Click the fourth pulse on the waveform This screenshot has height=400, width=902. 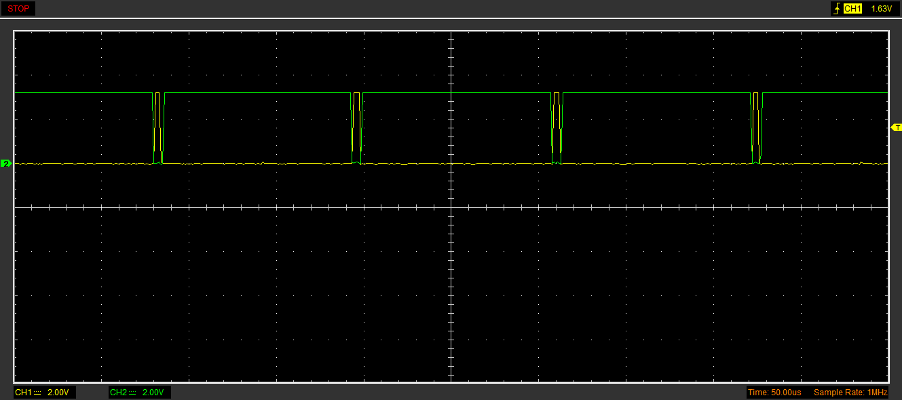point(757,128)
